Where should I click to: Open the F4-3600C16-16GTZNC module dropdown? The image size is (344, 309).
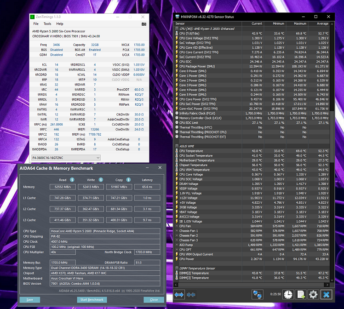[x=66, y=158]
